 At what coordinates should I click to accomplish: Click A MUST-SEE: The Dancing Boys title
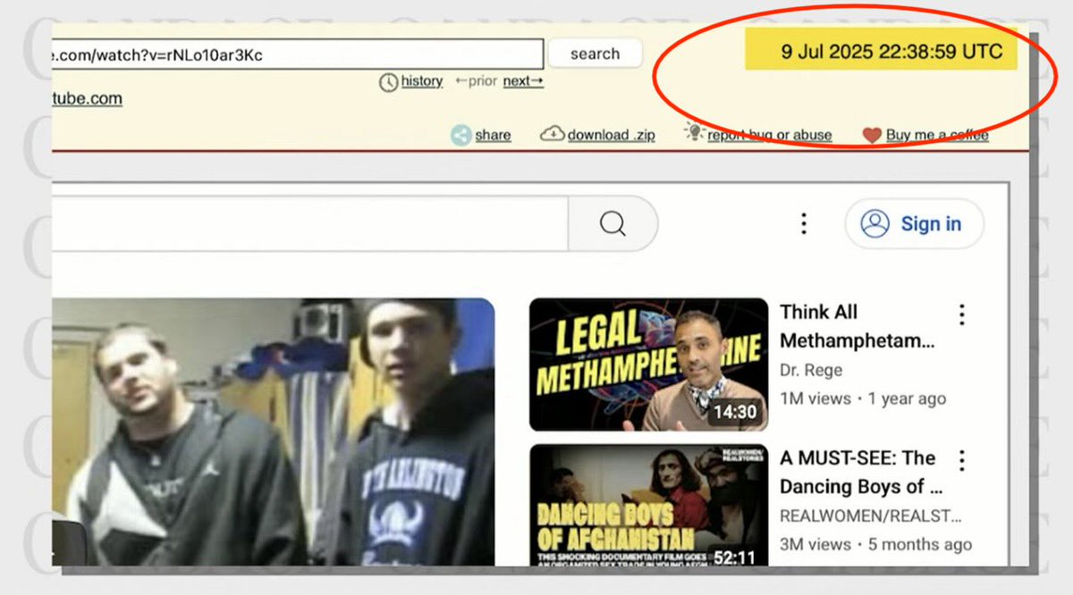(x=861, y=473)
